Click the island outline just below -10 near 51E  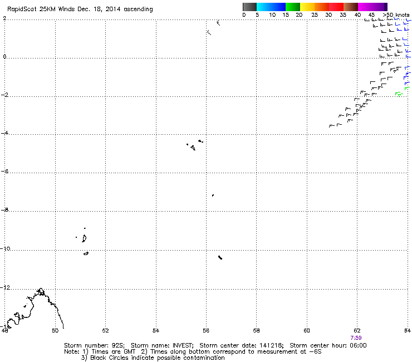[x=86, y=253]
